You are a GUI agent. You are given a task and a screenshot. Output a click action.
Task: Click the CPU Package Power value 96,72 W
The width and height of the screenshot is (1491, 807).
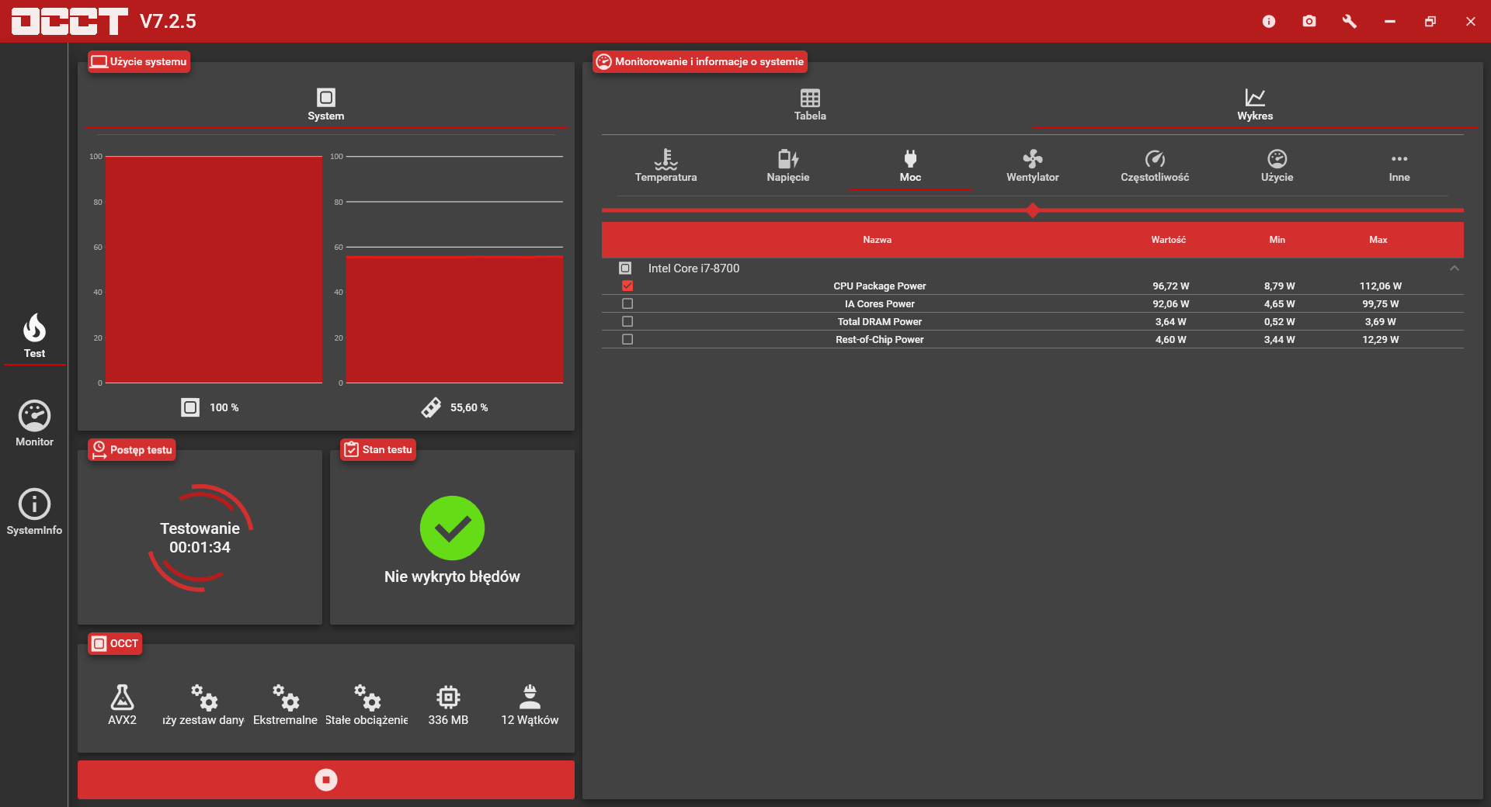tap(1170, 286)
